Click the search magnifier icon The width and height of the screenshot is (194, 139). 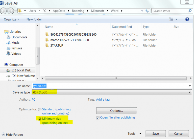point(190,11)
